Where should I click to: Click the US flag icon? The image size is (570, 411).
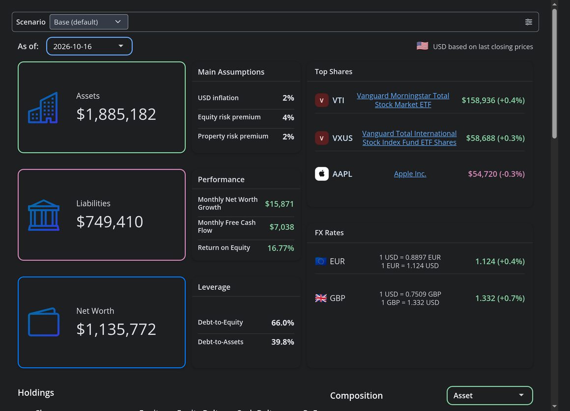pyautogui.click(x=422, y=46)
